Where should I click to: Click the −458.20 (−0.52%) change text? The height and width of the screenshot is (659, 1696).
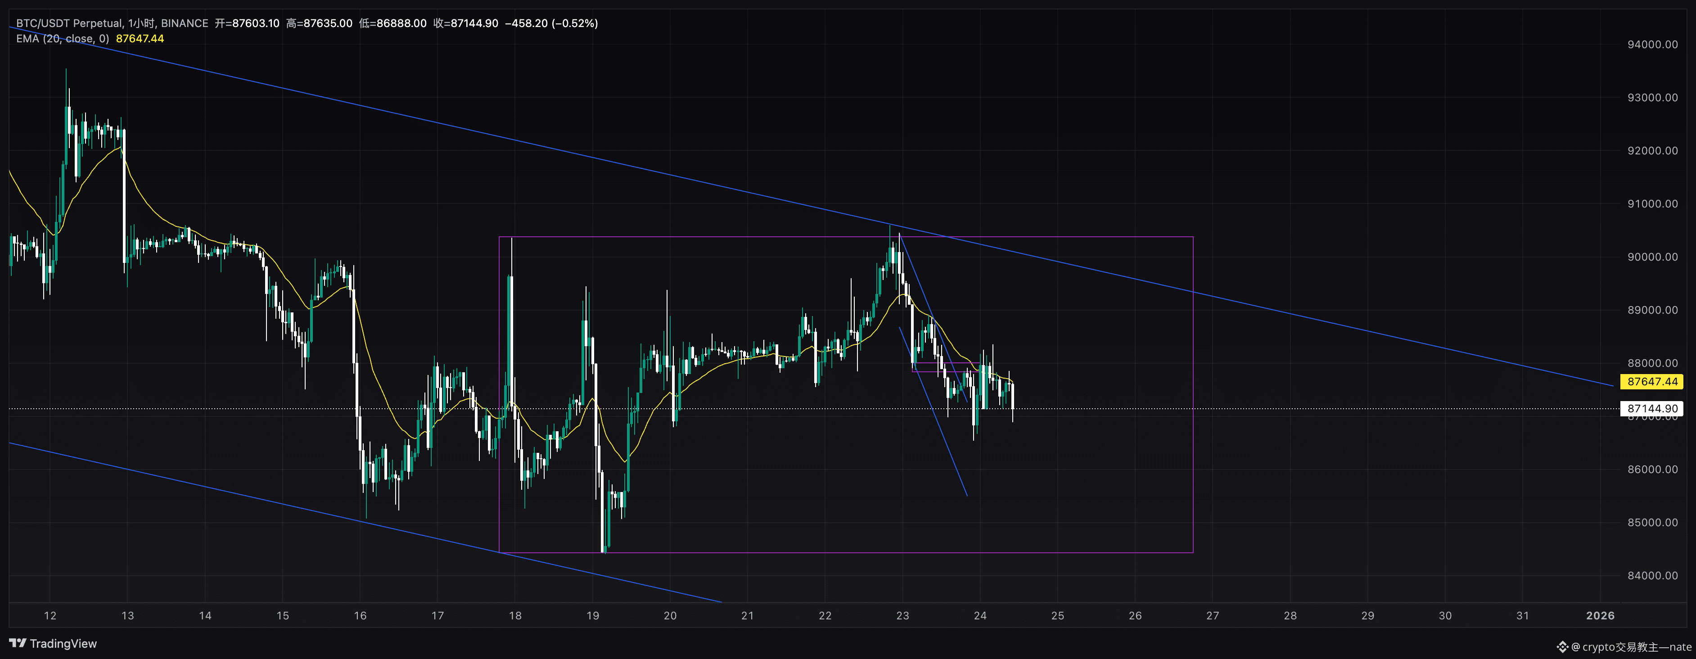552,23
